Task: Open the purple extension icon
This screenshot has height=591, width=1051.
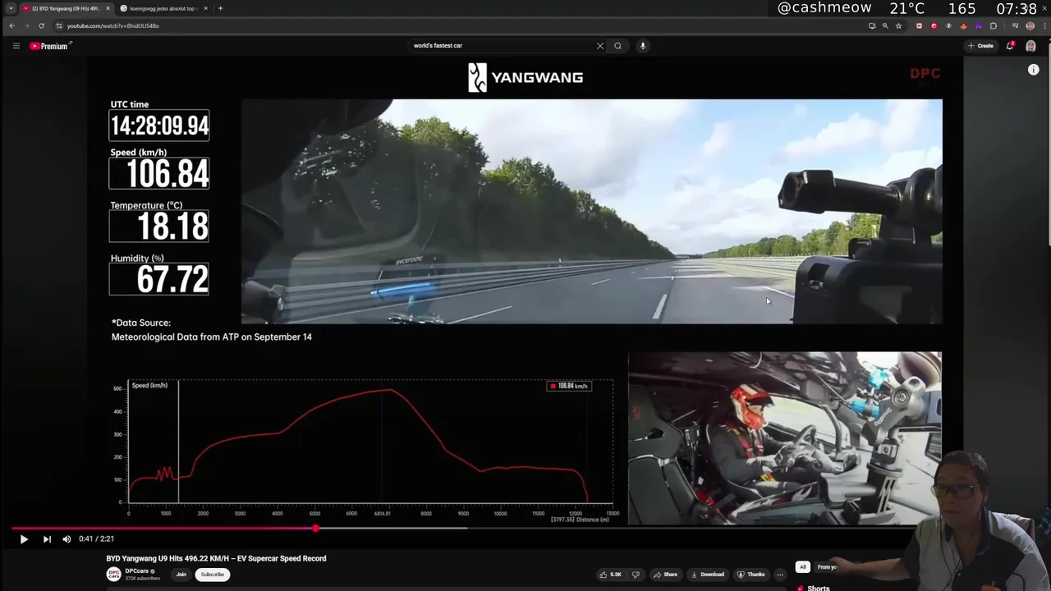Action: (x=979, y=25)
